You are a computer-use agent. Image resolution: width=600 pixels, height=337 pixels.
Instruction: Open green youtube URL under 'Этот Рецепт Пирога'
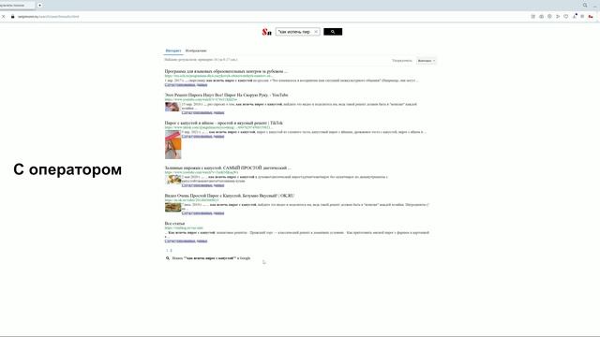(201, 99)
